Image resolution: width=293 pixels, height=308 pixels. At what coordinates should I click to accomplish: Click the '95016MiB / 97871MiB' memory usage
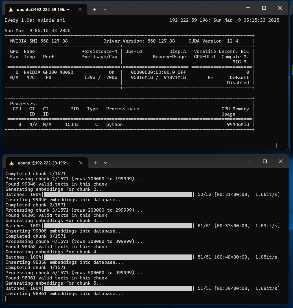[158, 78]
